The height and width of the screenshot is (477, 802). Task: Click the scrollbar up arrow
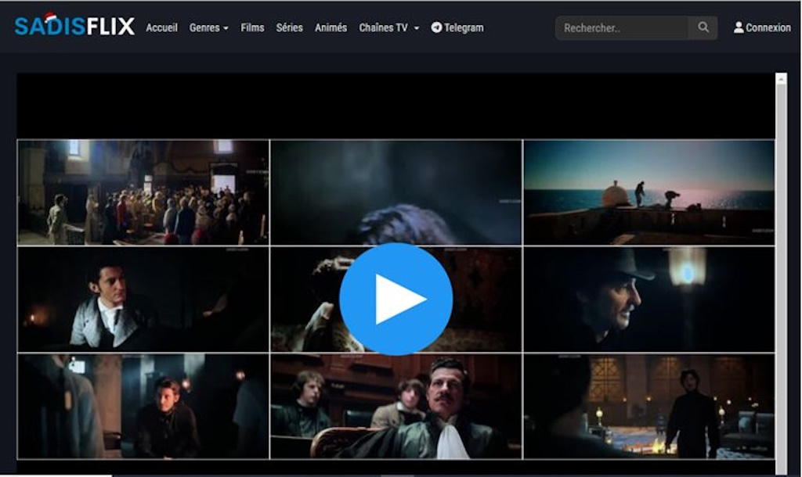click(781, 79)
